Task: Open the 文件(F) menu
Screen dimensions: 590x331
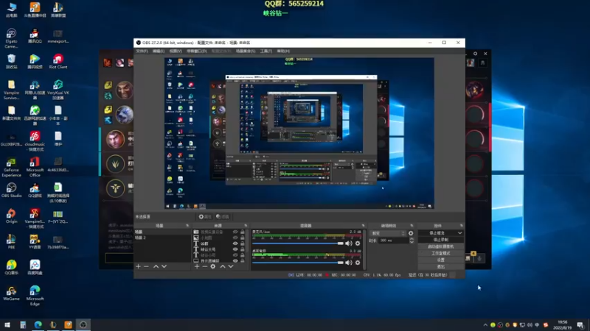Action: (142, 51)
